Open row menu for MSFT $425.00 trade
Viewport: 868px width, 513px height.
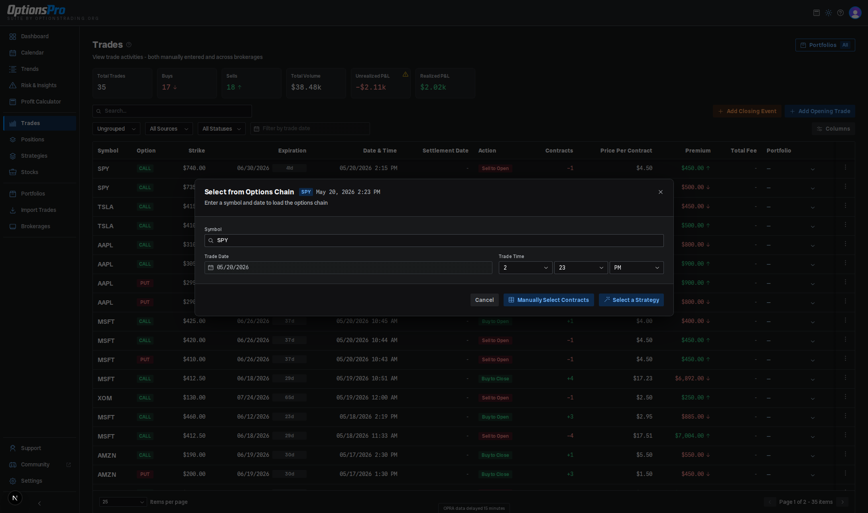pyautogui.click(x=845, y=321)
